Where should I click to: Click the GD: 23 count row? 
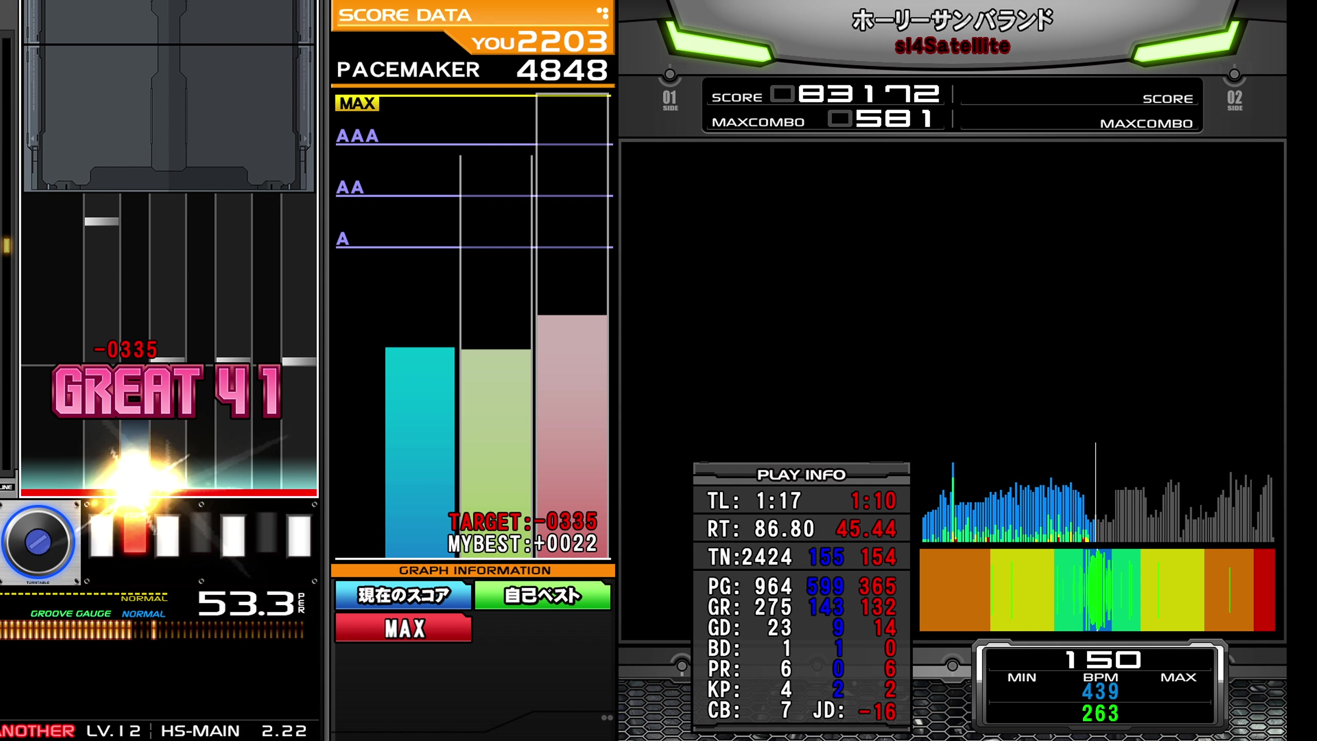point(802,628)
